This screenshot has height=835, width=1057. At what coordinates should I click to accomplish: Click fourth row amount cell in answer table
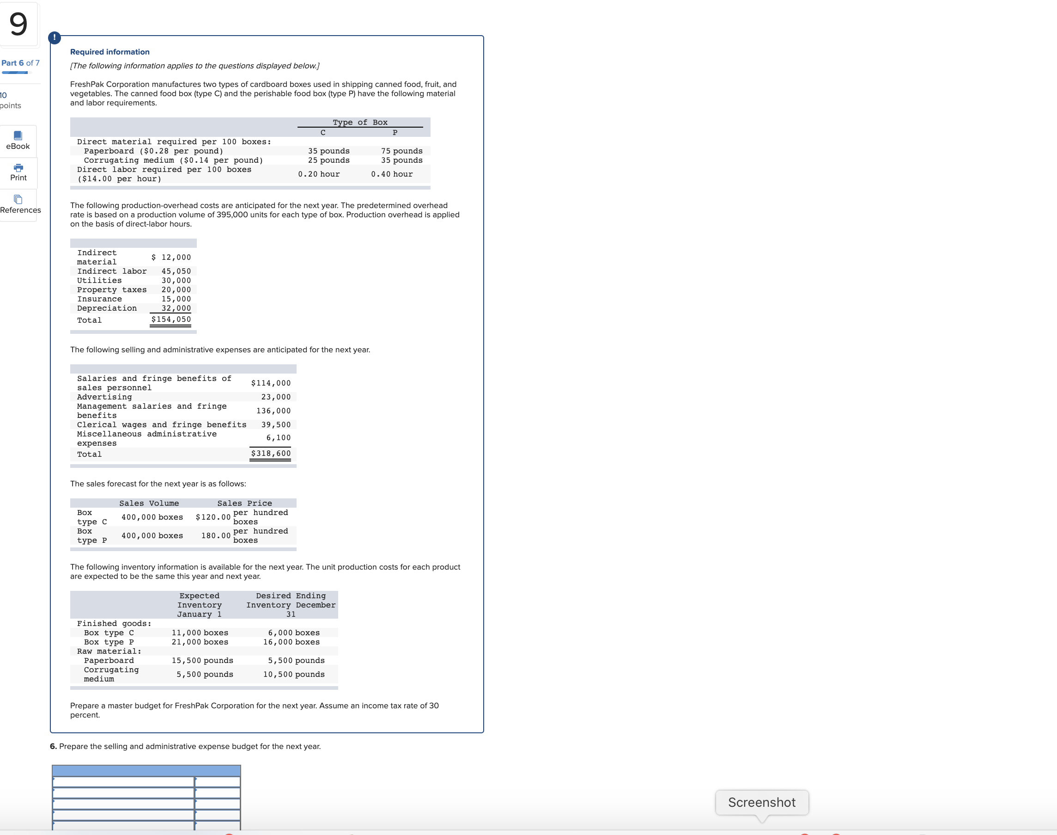[x=217, y=815]
